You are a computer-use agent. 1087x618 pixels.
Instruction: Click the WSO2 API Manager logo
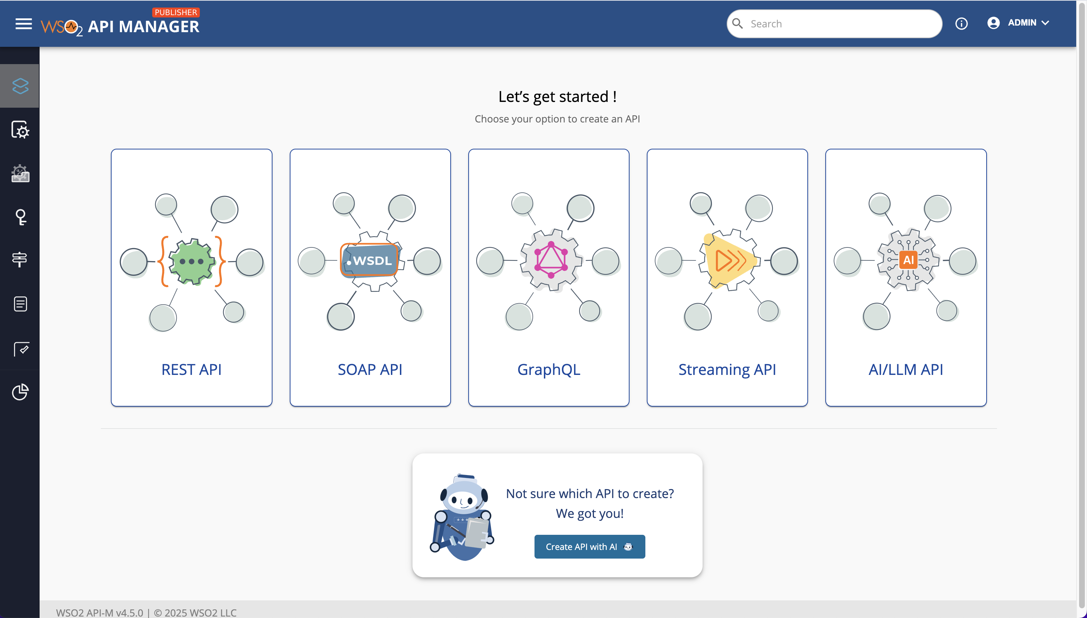120,24
